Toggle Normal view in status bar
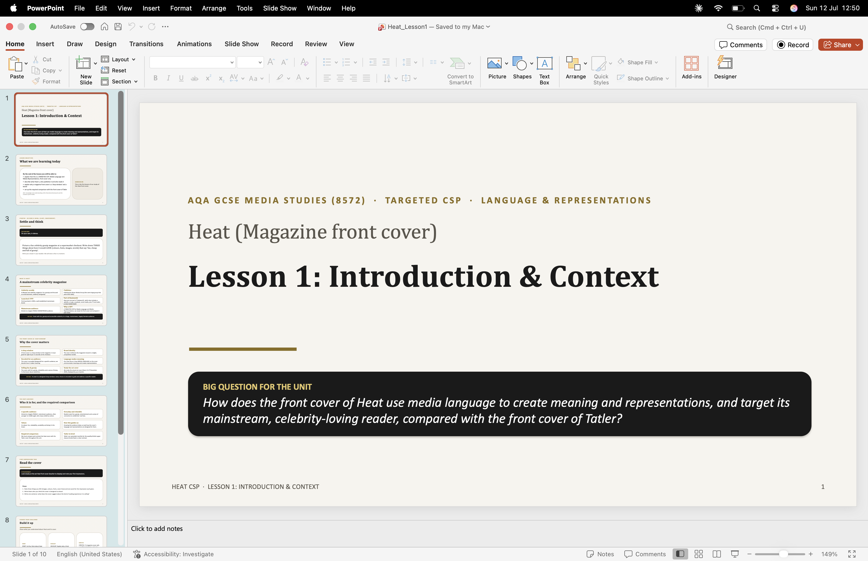The image size is (868, 561). [680, 554]
